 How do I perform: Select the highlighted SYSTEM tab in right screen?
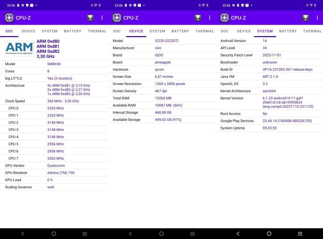pos(265,31)
